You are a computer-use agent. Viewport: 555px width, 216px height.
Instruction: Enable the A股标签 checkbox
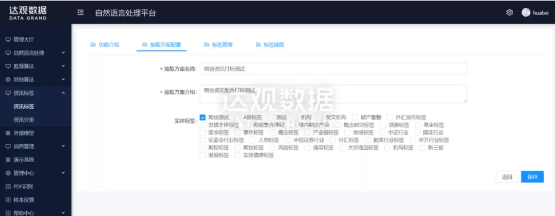pos(237,117)
